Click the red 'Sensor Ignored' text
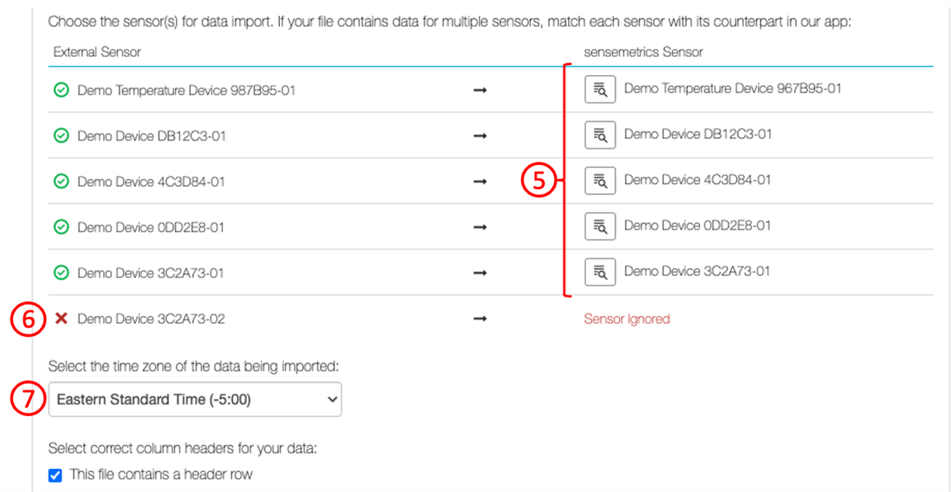The image size is (951, 492). click(x=627, y=319)
